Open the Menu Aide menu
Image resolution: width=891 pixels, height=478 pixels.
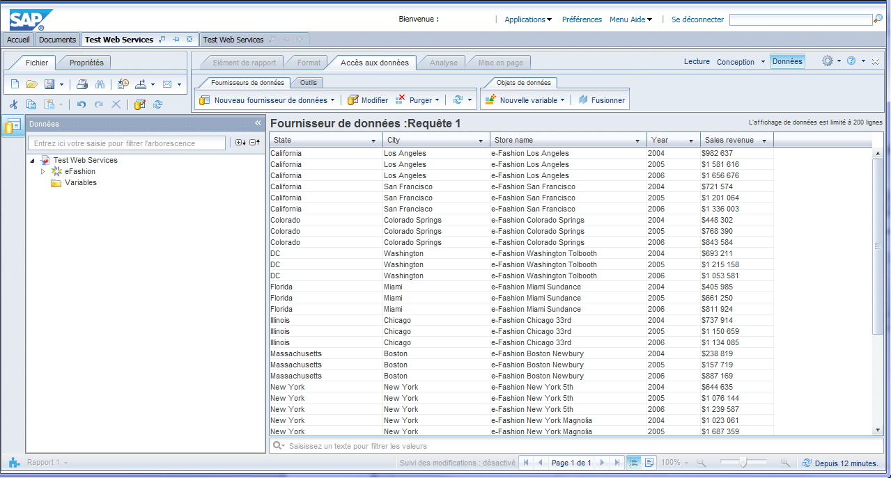(630, 19)
